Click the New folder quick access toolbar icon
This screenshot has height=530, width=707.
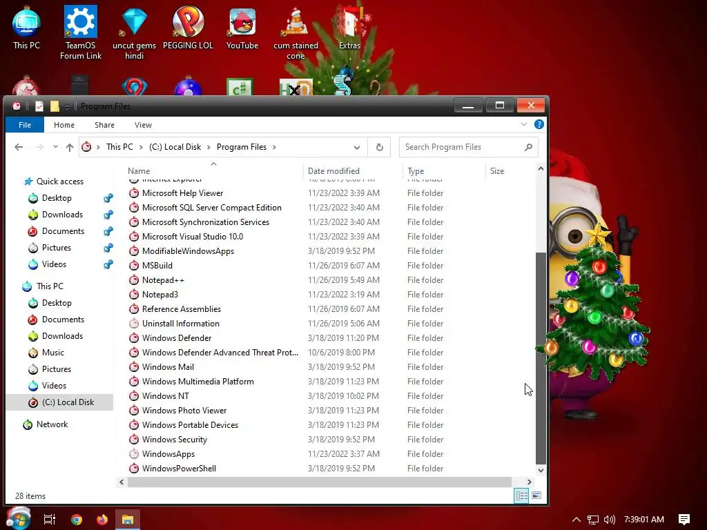tap(55, 106)
